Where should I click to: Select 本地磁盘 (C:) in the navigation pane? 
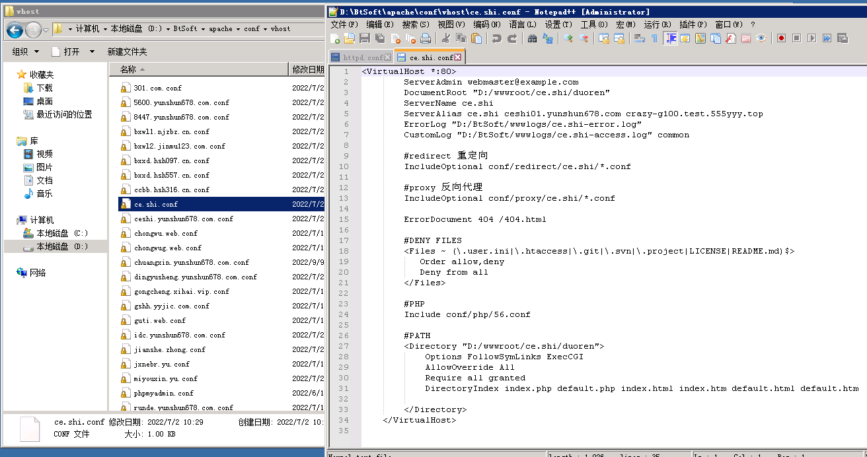pos(62,233)
